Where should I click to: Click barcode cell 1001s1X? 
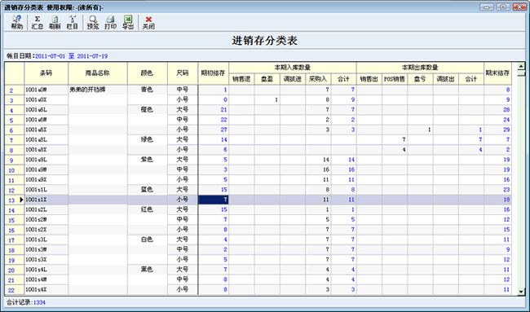[x=46, y=200]
